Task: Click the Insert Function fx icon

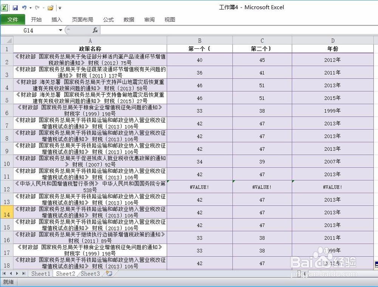Action: 95,30
